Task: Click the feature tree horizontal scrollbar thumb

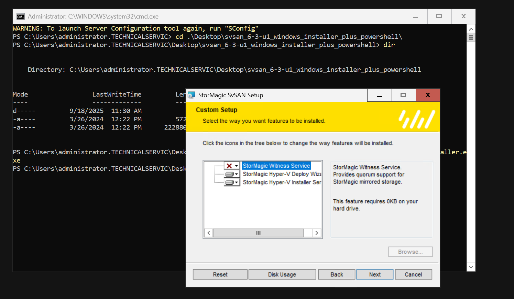Action: tap(258, 233)
